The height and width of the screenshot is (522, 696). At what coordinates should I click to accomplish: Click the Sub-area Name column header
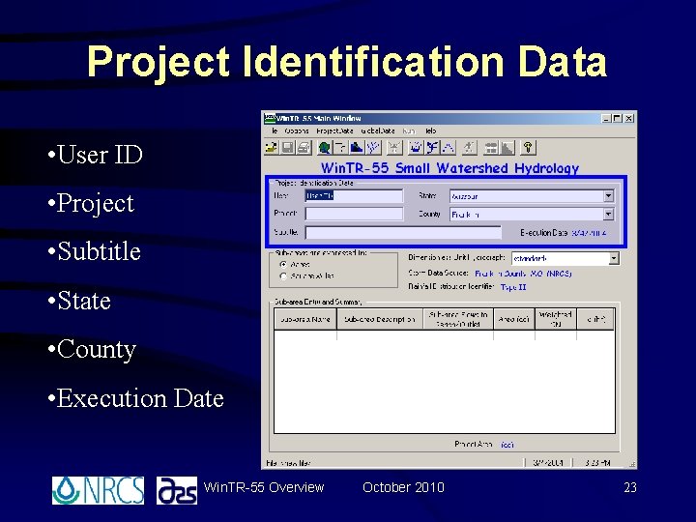pyautogui.click(x=305, y=319)
